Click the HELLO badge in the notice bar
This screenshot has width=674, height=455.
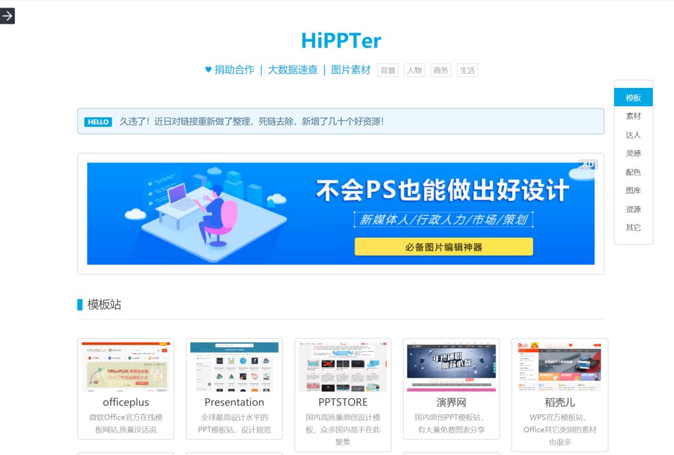click(97, 122)
